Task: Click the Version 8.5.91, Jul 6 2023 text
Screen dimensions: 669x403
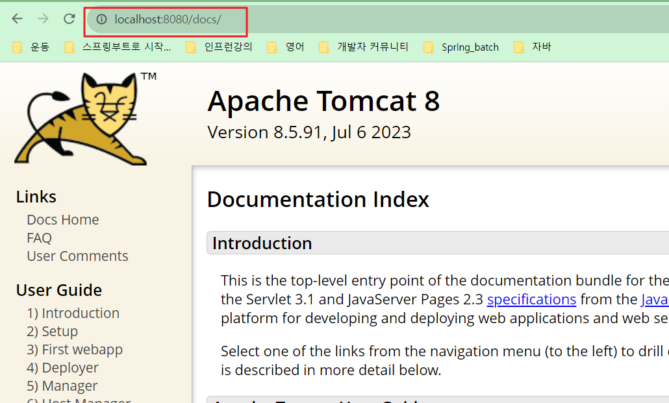Action: [309, 132]
